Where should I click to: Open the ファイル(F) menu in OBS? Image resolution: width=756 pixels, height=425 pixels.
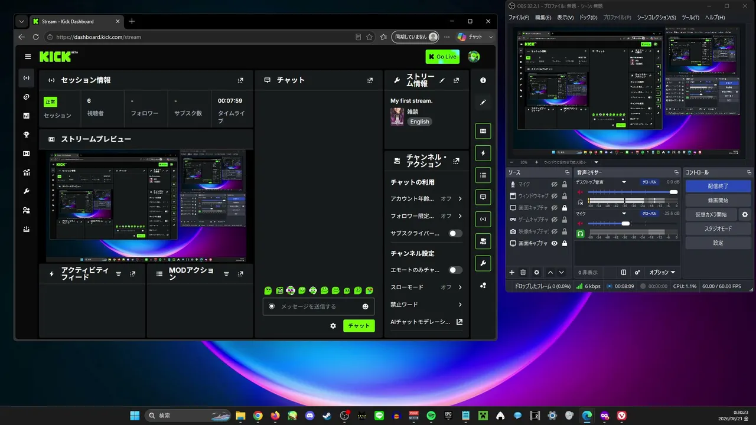(x=519, y=18)
